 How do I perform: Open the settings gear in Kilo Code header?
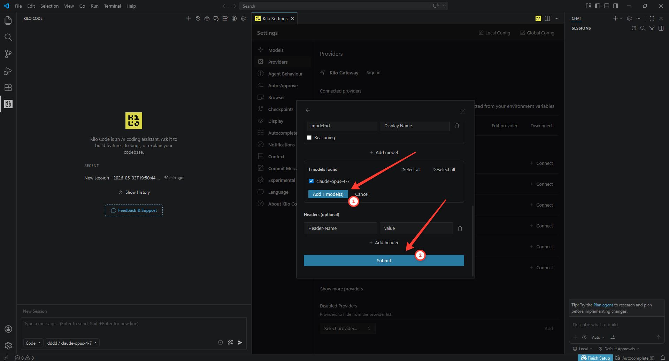click(243, 18)
